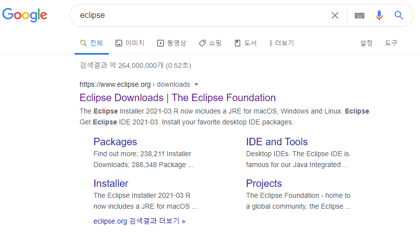Open the IDE and Tools sitelink
The width and height of the screenshot is (420, 233).
pos(277,142)
